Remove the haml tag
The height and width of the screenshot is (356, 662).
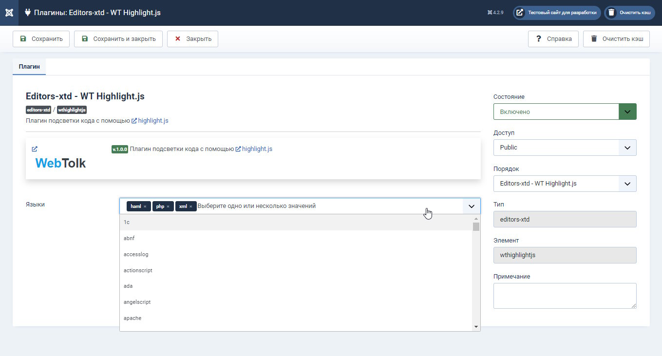point(145,206)
